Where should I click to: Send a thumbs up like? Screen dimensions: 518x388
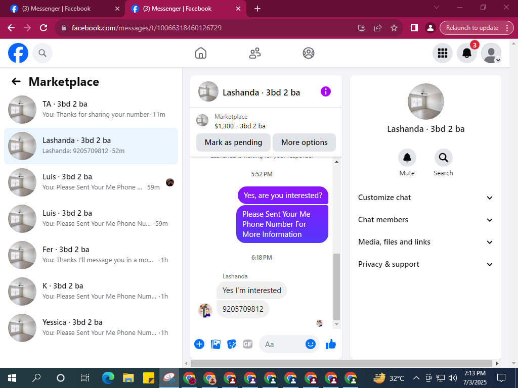(x=331, y=345)
